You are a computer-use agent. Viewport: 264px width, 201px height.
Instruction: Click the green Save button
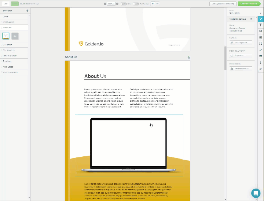coord(15,4)
